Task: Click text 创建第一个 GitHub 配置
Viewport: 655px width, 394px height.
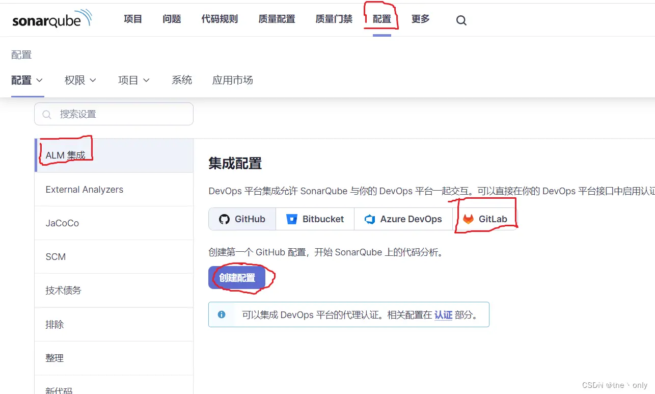Action: [x=257, y=252]
